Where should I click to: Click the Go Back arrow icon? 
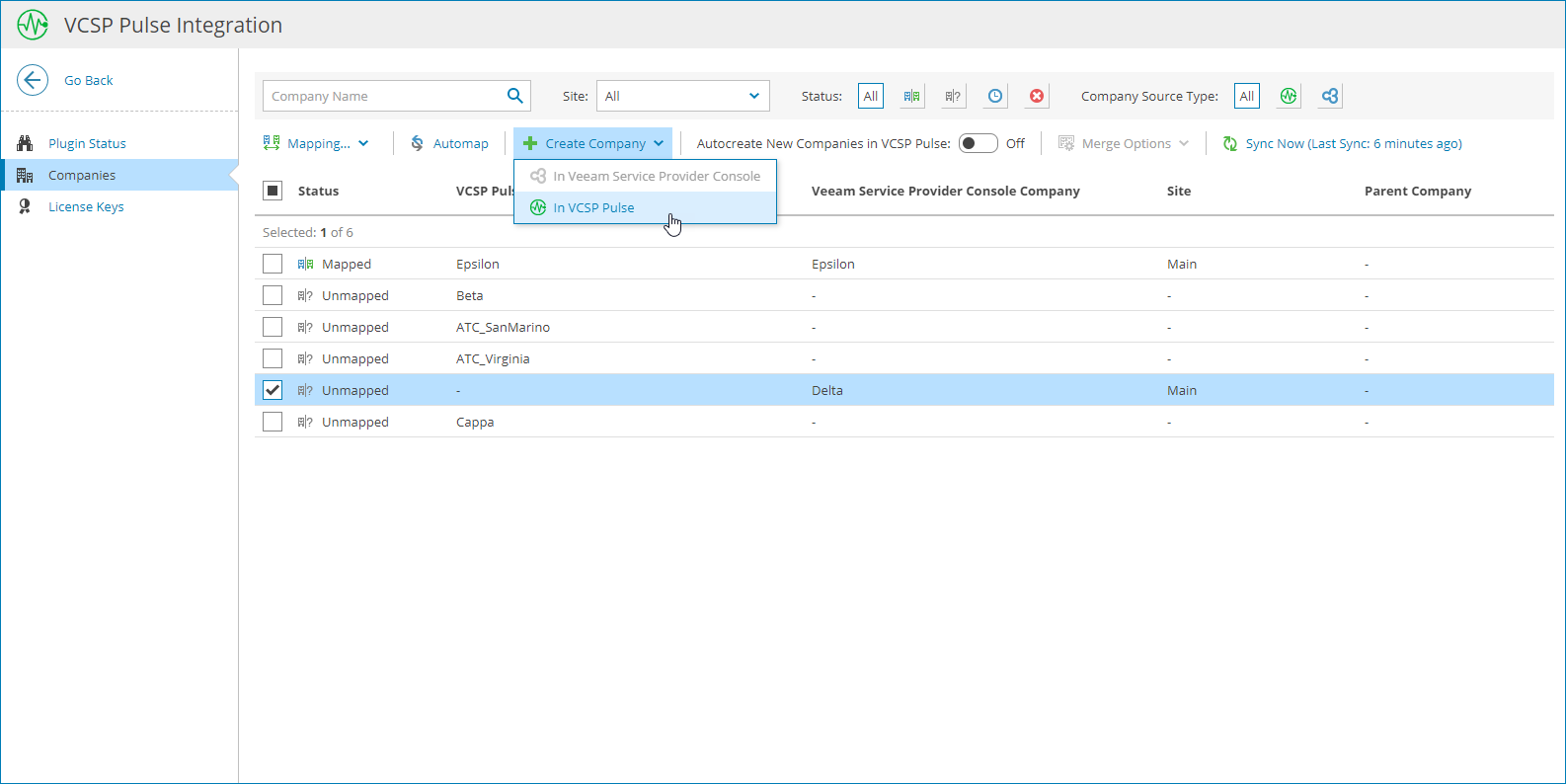(33, 80)
